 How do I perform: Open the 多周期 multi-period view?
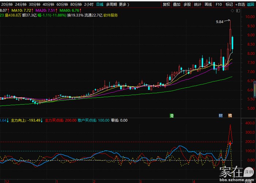click(112, 4)
